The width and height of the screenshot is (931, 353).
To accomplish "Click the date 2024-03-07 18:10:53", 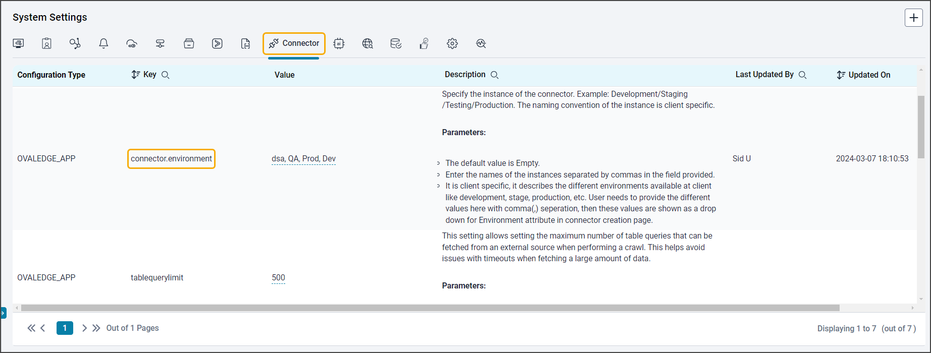I will [x=872, y=158].
